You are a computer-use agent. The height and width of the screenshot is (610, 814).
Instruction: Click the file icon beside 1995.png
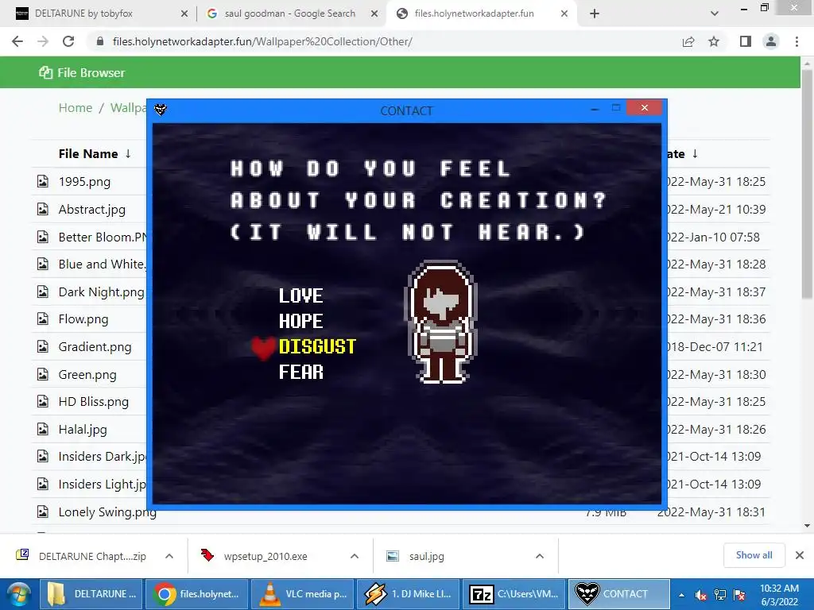click(43, 182)
